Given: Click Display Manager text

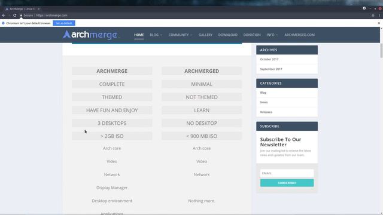Looking at the screenshot, I should click(x=112, y=188).
